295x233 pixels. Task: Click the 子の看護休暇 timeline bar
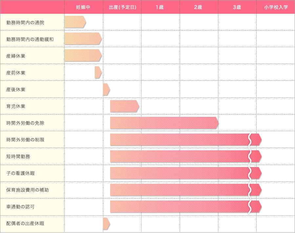pos(186,173)
